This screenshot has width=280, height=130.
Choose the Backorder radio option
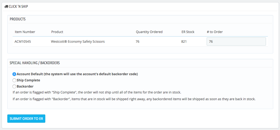pos(14,86)
